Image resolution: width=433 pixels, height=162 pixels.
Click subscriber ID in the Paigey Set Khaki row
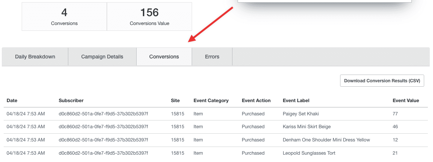tap(103, 114)
